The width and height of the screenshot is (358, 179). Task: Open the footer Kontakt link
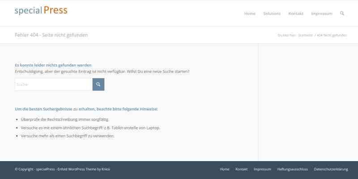pyautogui.click(x=241, y=169)
